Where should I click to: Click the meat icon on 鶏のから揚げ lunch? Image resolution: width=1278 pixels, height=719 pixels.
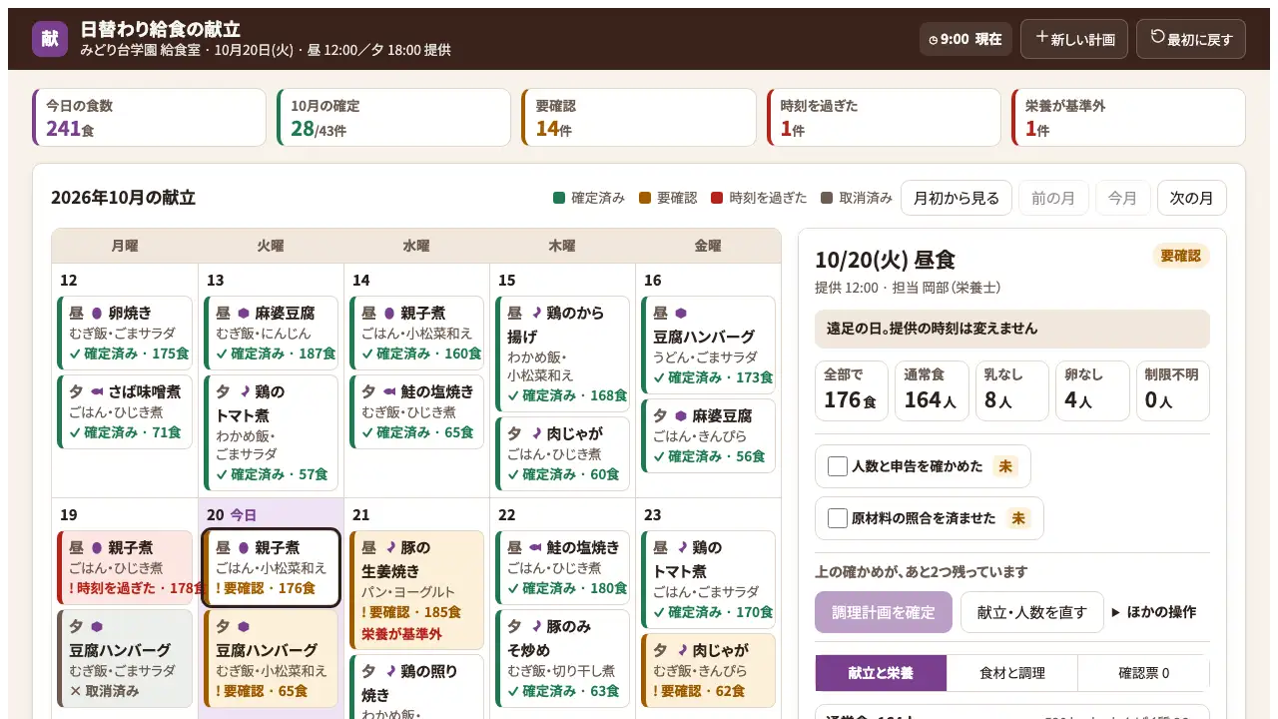tap(535, 313)
